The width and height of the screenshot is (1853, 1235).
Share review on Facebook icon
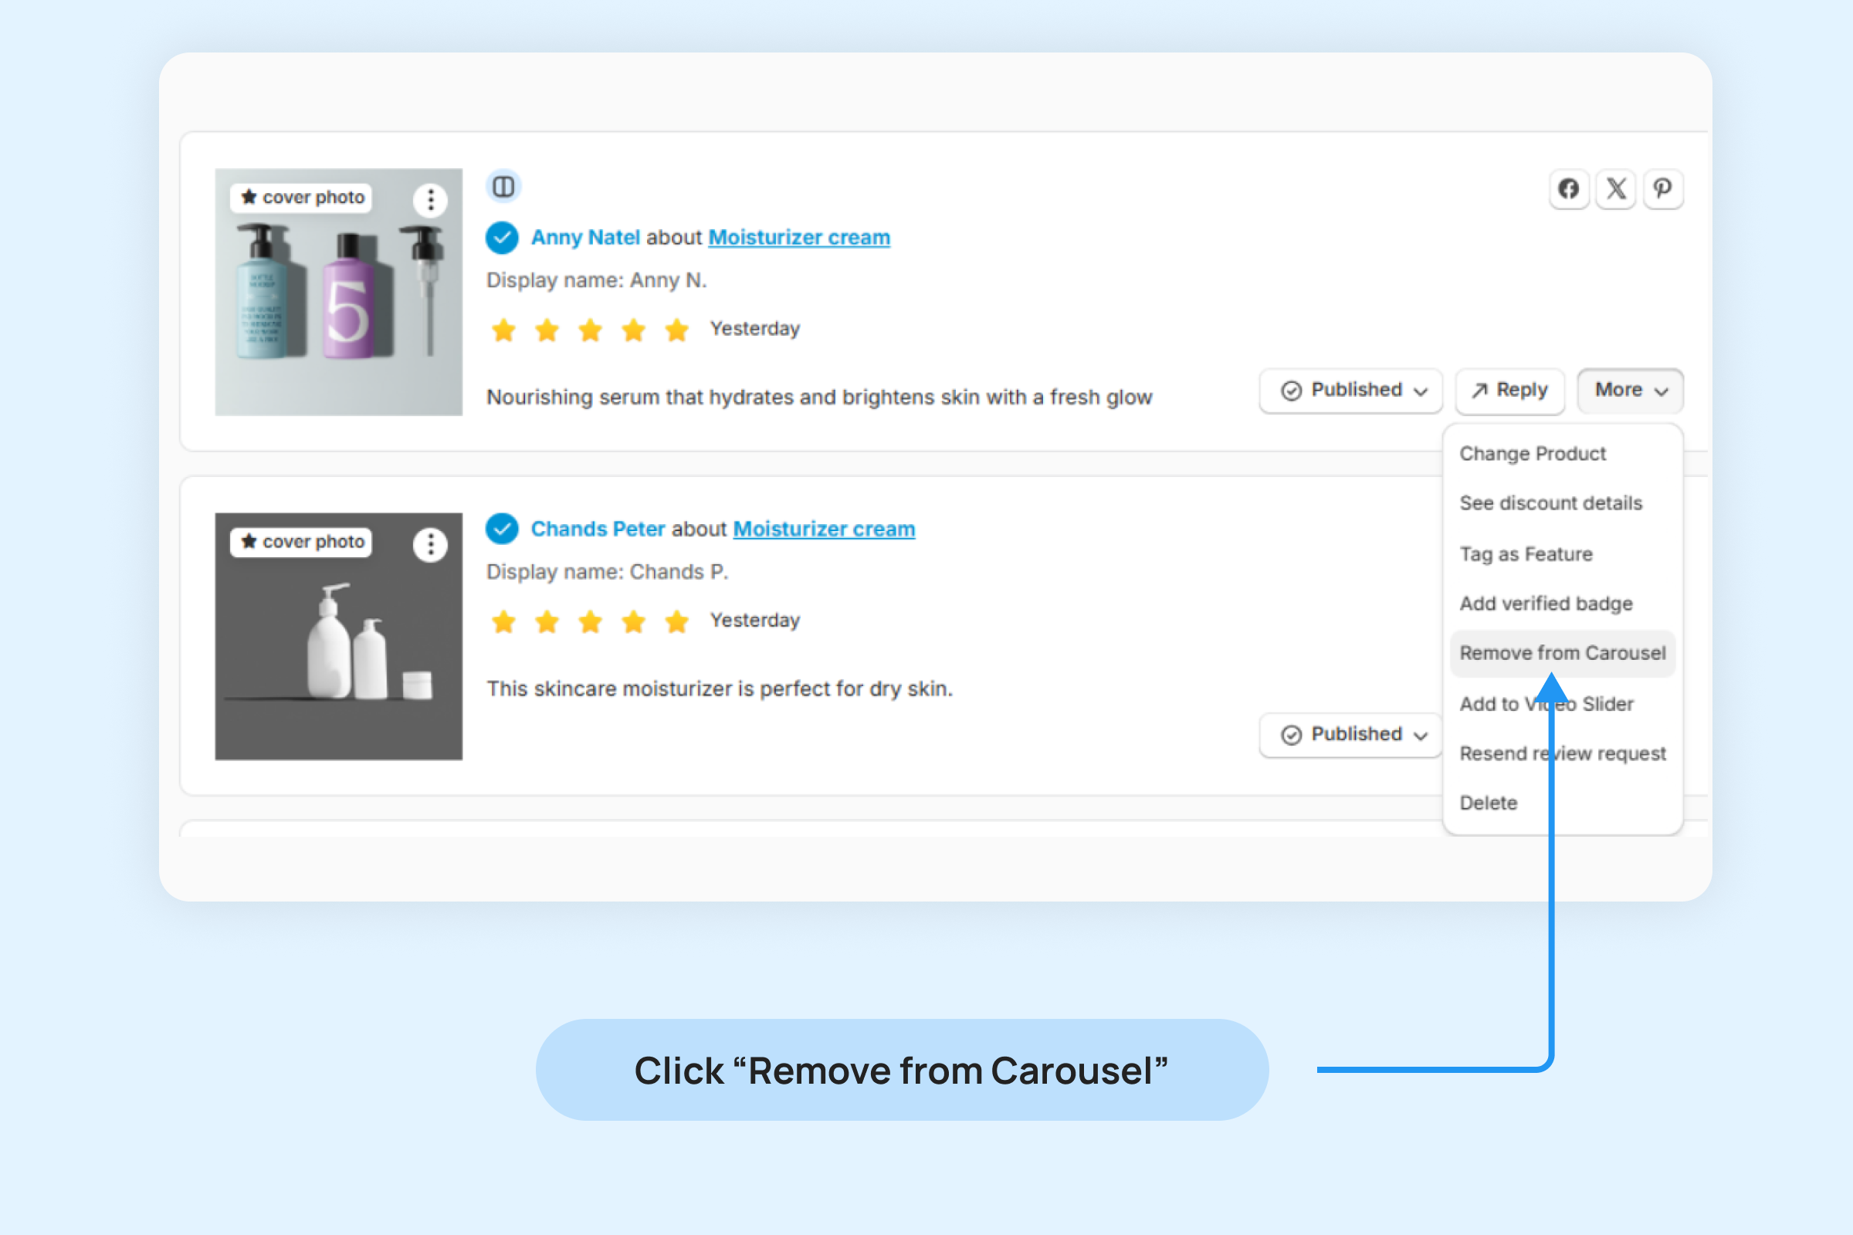(1568, 189)
